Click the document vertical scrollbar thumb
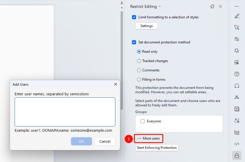 (122, 61)
